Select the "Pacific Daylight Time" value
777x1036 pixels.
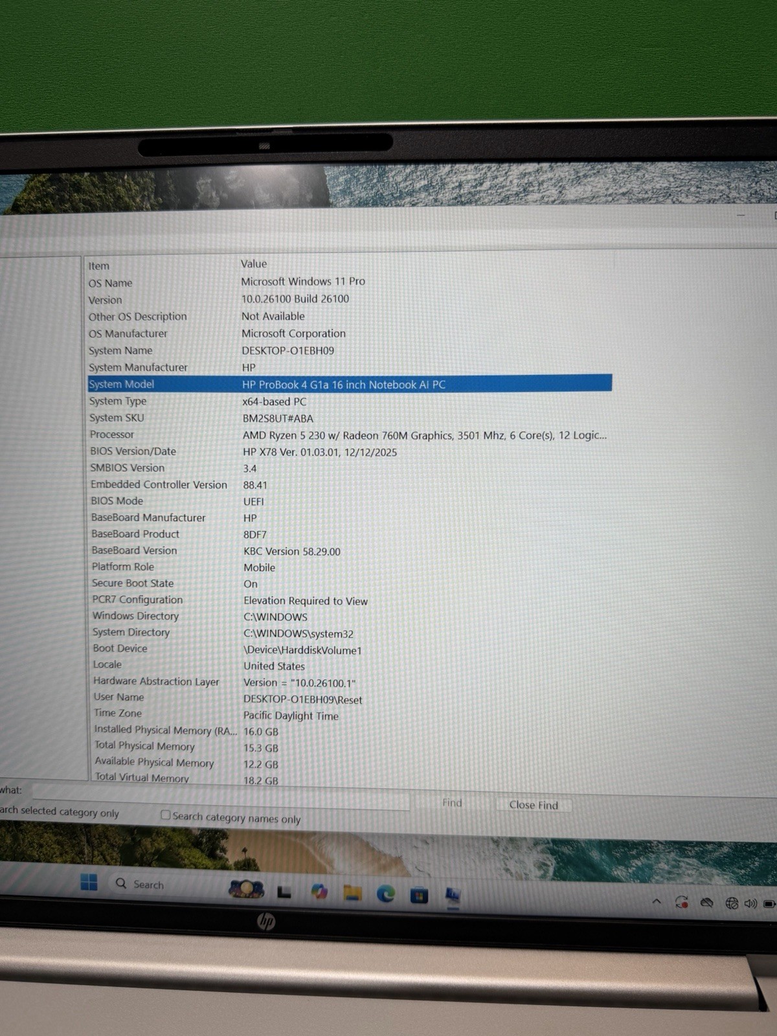291,715
